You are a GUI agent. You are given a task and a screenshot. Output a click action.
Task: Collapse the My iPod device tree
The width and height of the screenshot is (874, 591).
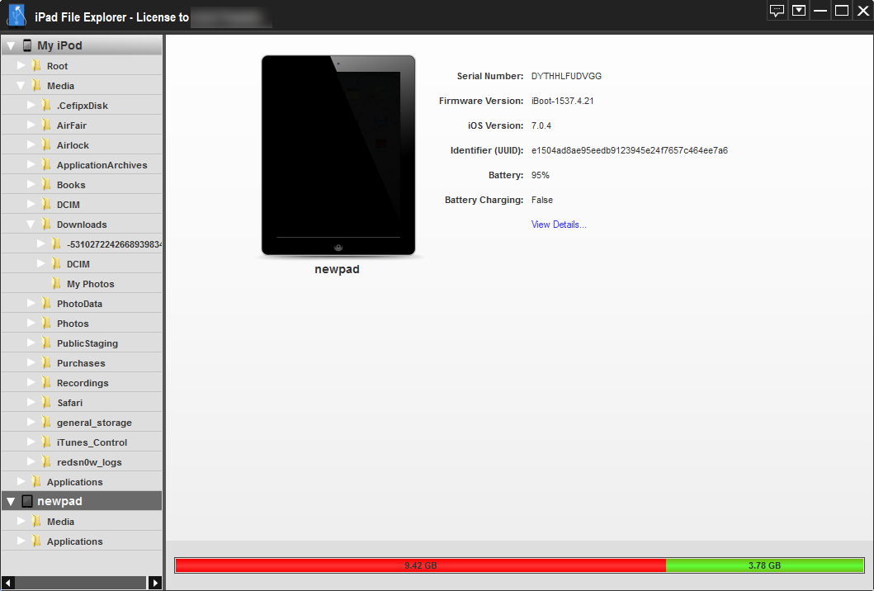(x=11, y=46)
